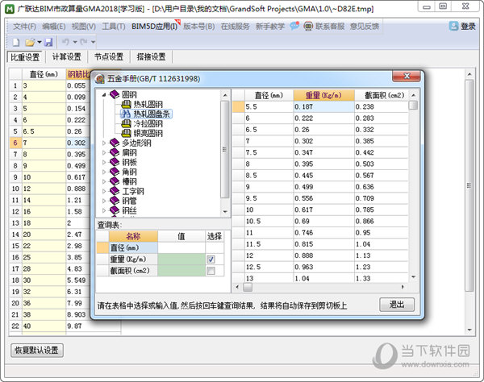Viewport: 484px width, 382px height.
Task: Open the Open-folder dropdown arrow
Action: 40,42
